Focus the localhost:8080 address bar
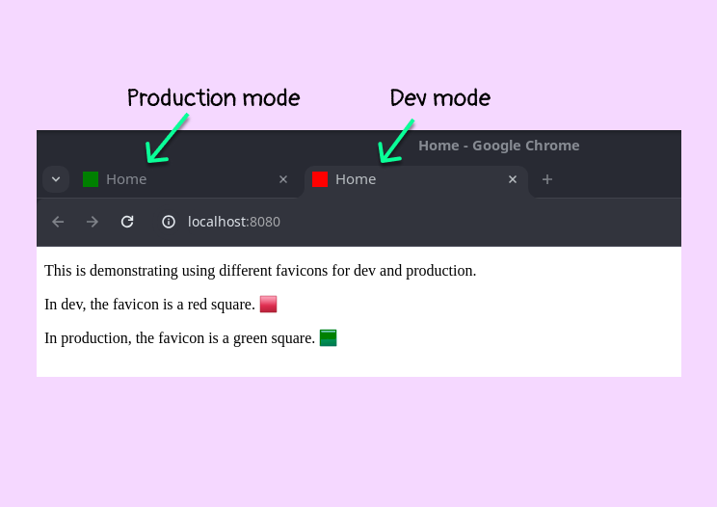 (x=233, y=222)
